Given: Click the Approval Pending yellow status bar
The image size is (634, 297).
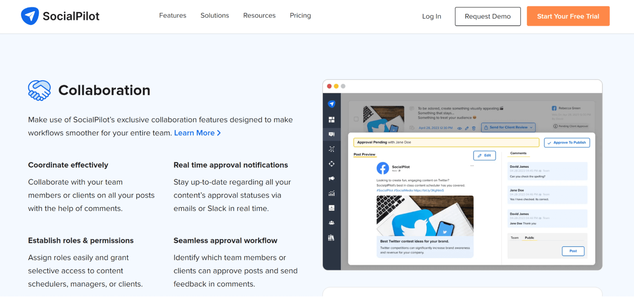Looking at the screenshot, I should pyautogui.click(x=446, y=142).
